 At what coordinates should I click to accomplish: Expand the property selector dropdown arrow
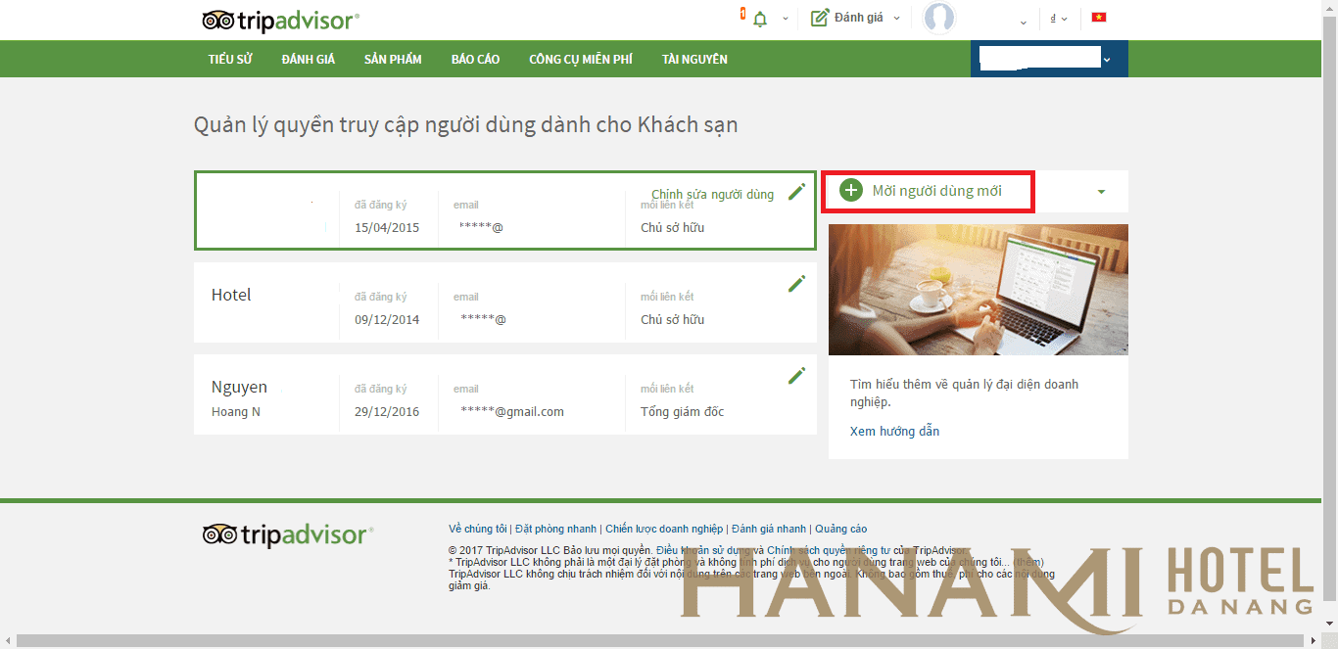click(x=1108, y=59)
